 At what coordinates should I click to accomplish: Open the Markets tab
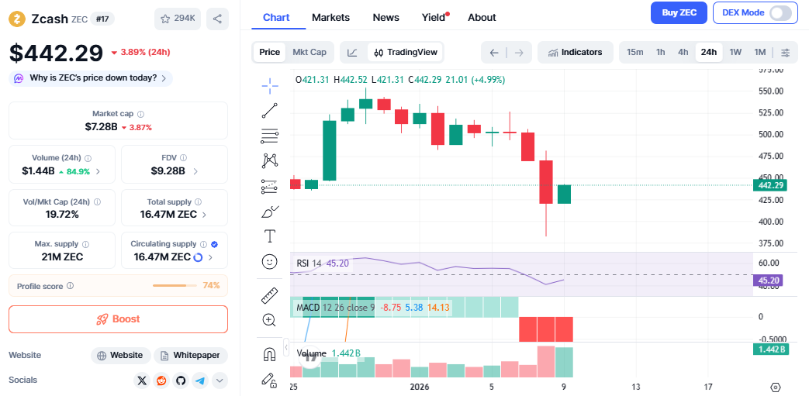pos(330,17)
